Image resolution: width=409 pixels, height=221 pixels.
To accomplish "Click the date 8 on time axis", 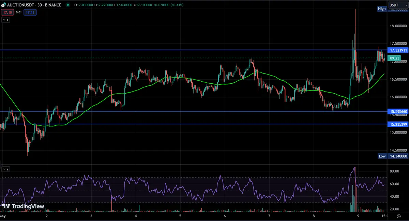I will (x=314, y=216).
